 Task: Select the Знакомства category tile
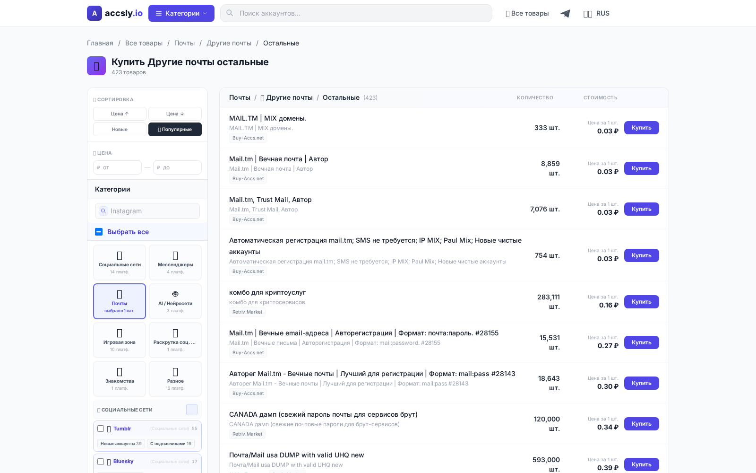point(120,379)
